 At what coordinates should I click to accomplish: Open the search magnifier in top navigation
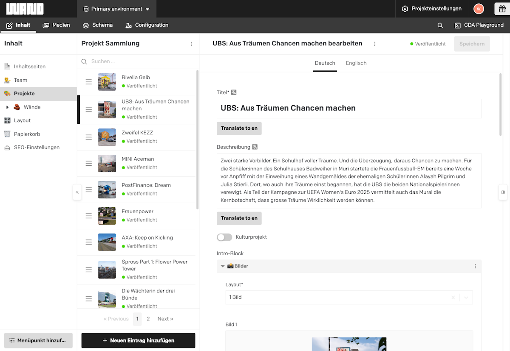coord(440,25)
